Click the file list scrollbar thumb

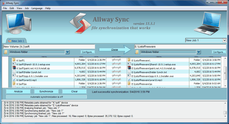(x=225, y=73)
